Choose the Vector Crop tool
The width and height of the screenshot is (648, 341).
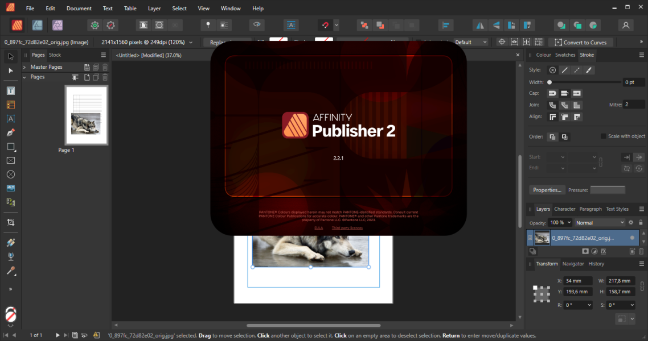click(11, 223)
